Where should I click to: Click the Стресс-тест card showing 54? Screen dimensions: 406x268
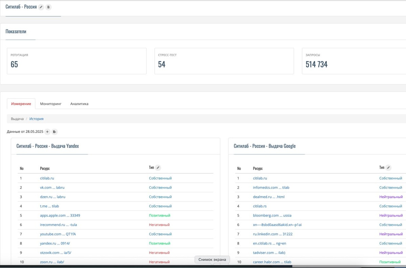tap(224, 61)
